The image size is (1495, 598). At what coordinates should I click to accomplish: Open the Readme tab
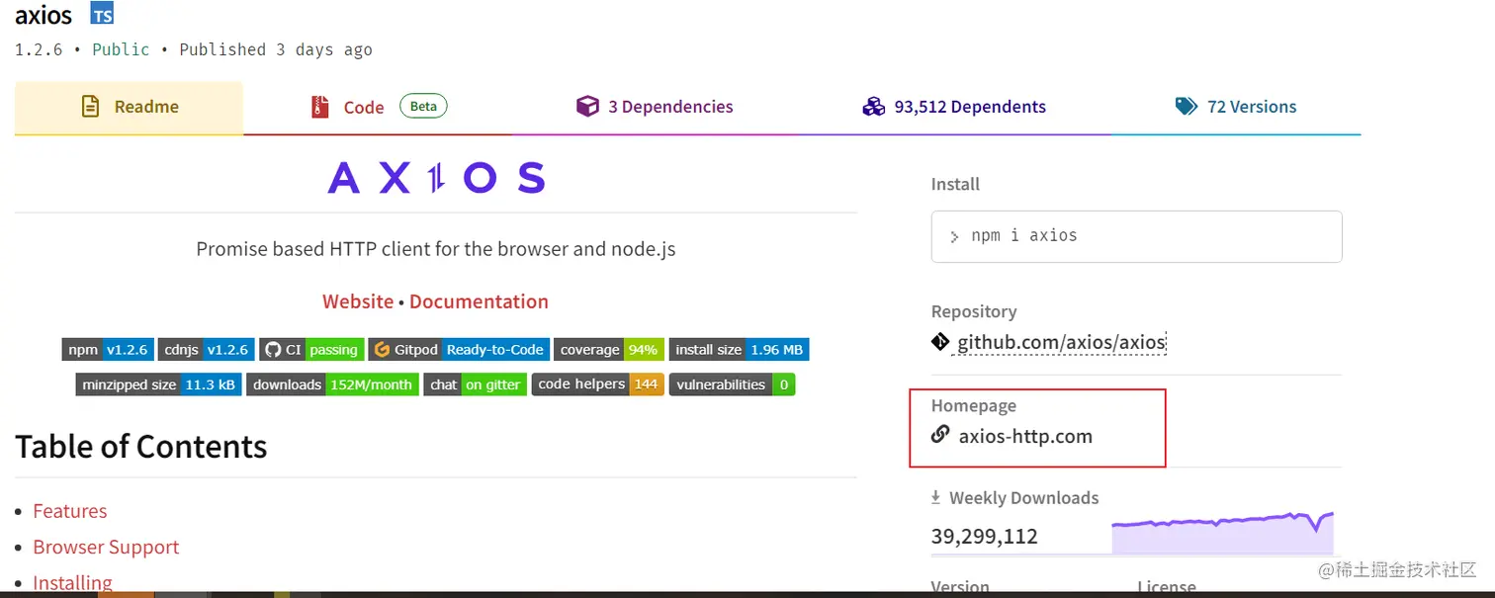[x=129, y=108]
